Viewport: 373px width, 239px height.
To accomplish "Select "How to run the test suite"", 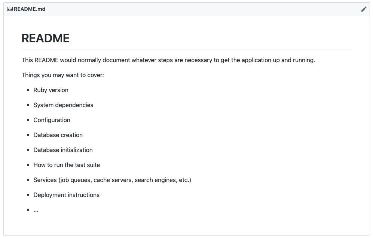I will point(67,165).
